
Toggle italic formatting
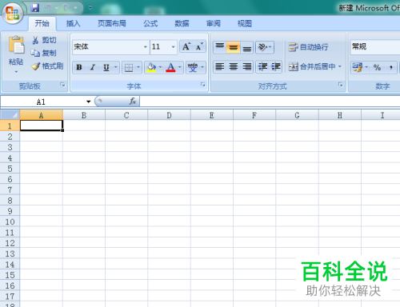click(x=93, y=67)
